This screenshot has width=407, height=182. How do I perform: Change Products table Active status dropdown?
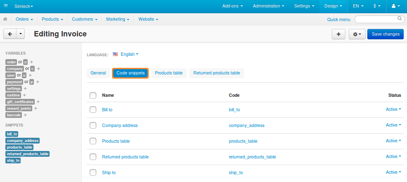click(393, 141)
